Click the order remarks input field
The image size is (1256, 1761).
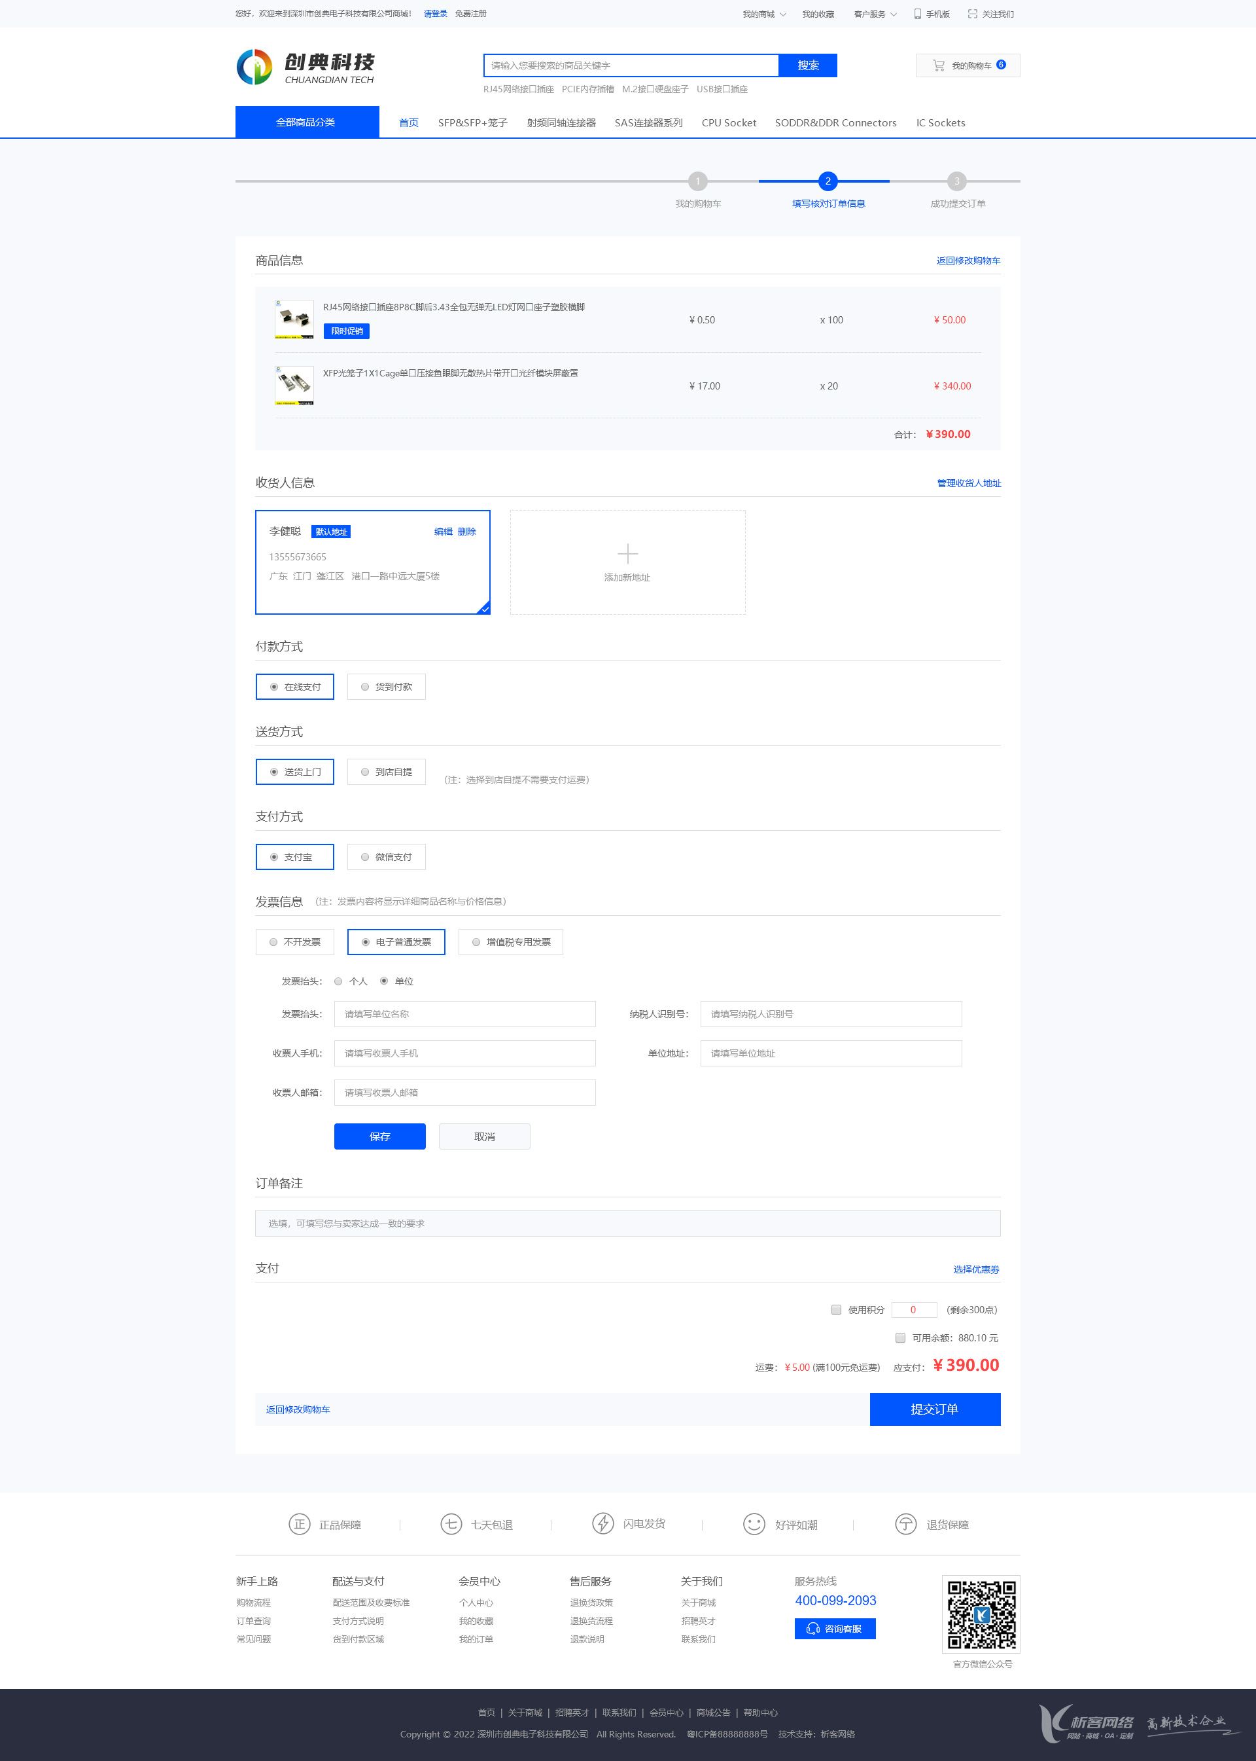627,1223
